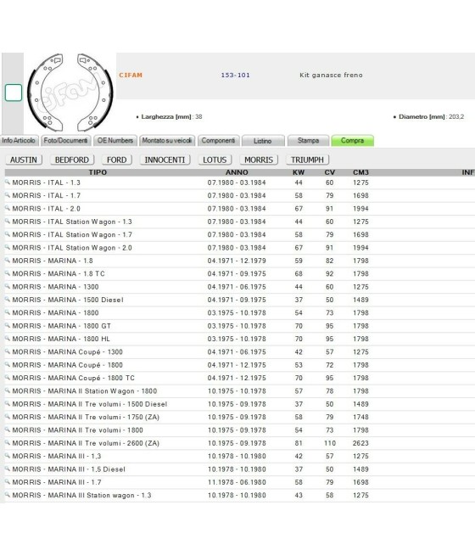Click magnifier icon beside MARINA III 1.7
This screenshot has height=556, width=475.
click(8, 482)
